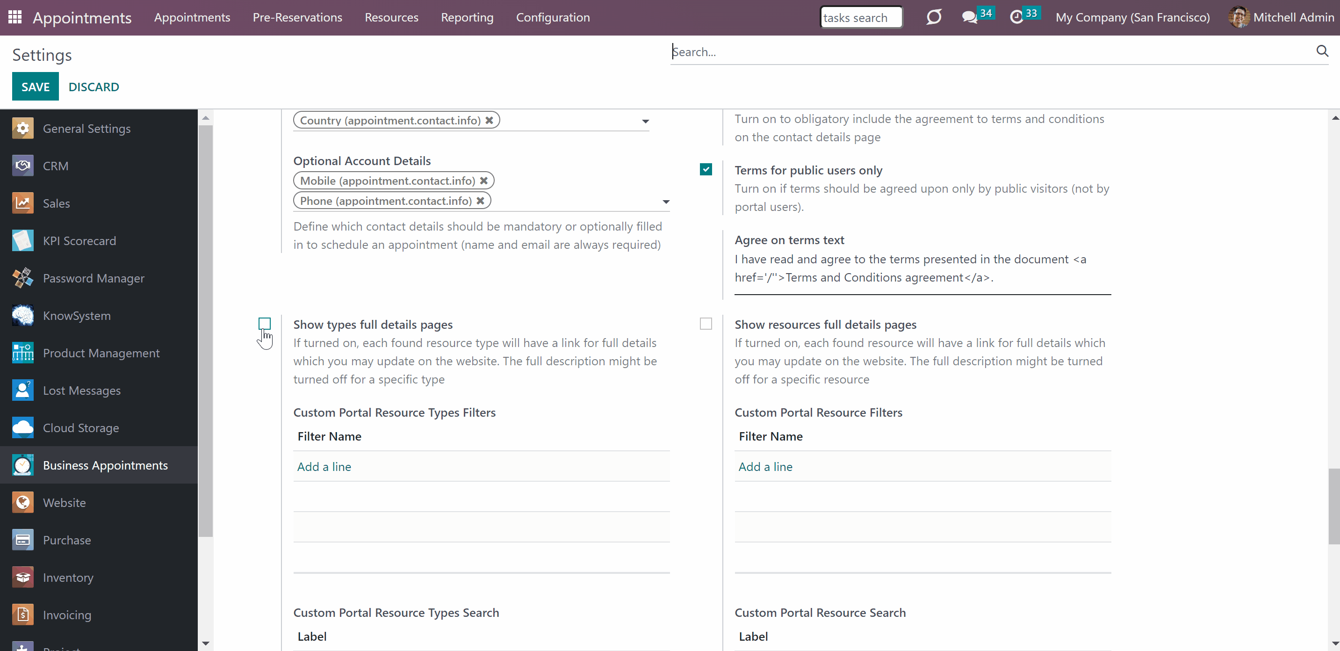The height and width of the screenshot is (651, 1340).
Task: Click the search magnifier icon
Action: click(x=1322, y=51)
